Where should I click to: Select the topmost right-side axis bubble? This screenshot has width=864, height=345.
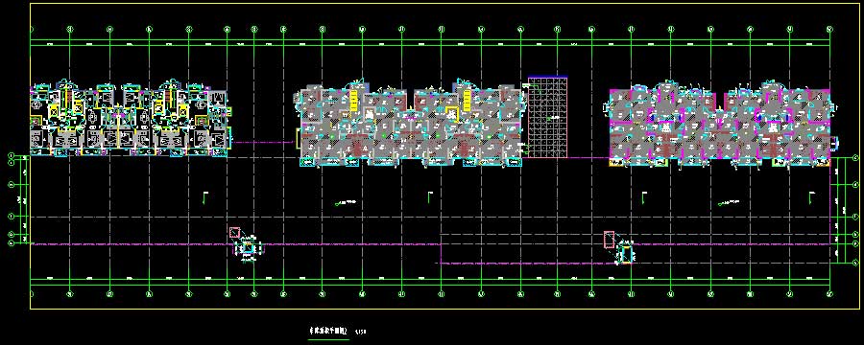(x=855, y=158)
